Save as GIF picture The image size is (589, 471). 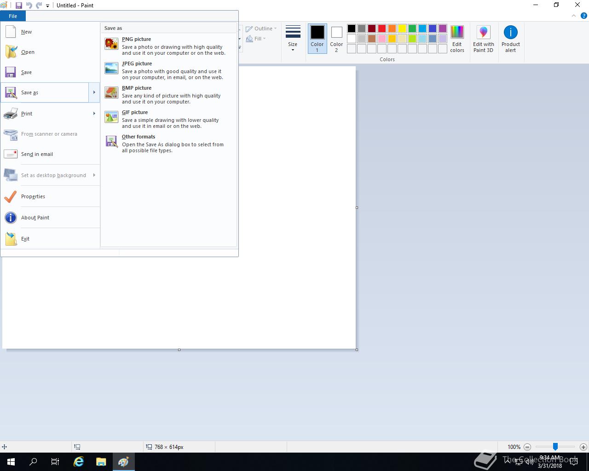pyautogui.click(x=168, y=119)
